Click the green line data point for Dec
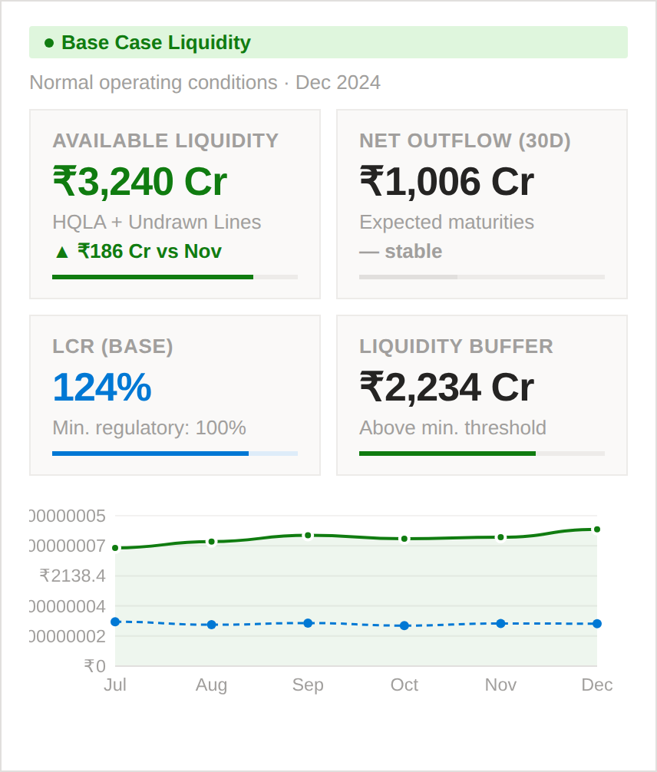Image resolution: width=657 pixels, height=772 pixels. (597, 530)
